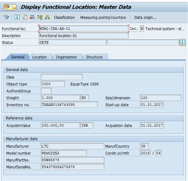
Task: Click the Reference data group header
Action: tap(94, 118)
